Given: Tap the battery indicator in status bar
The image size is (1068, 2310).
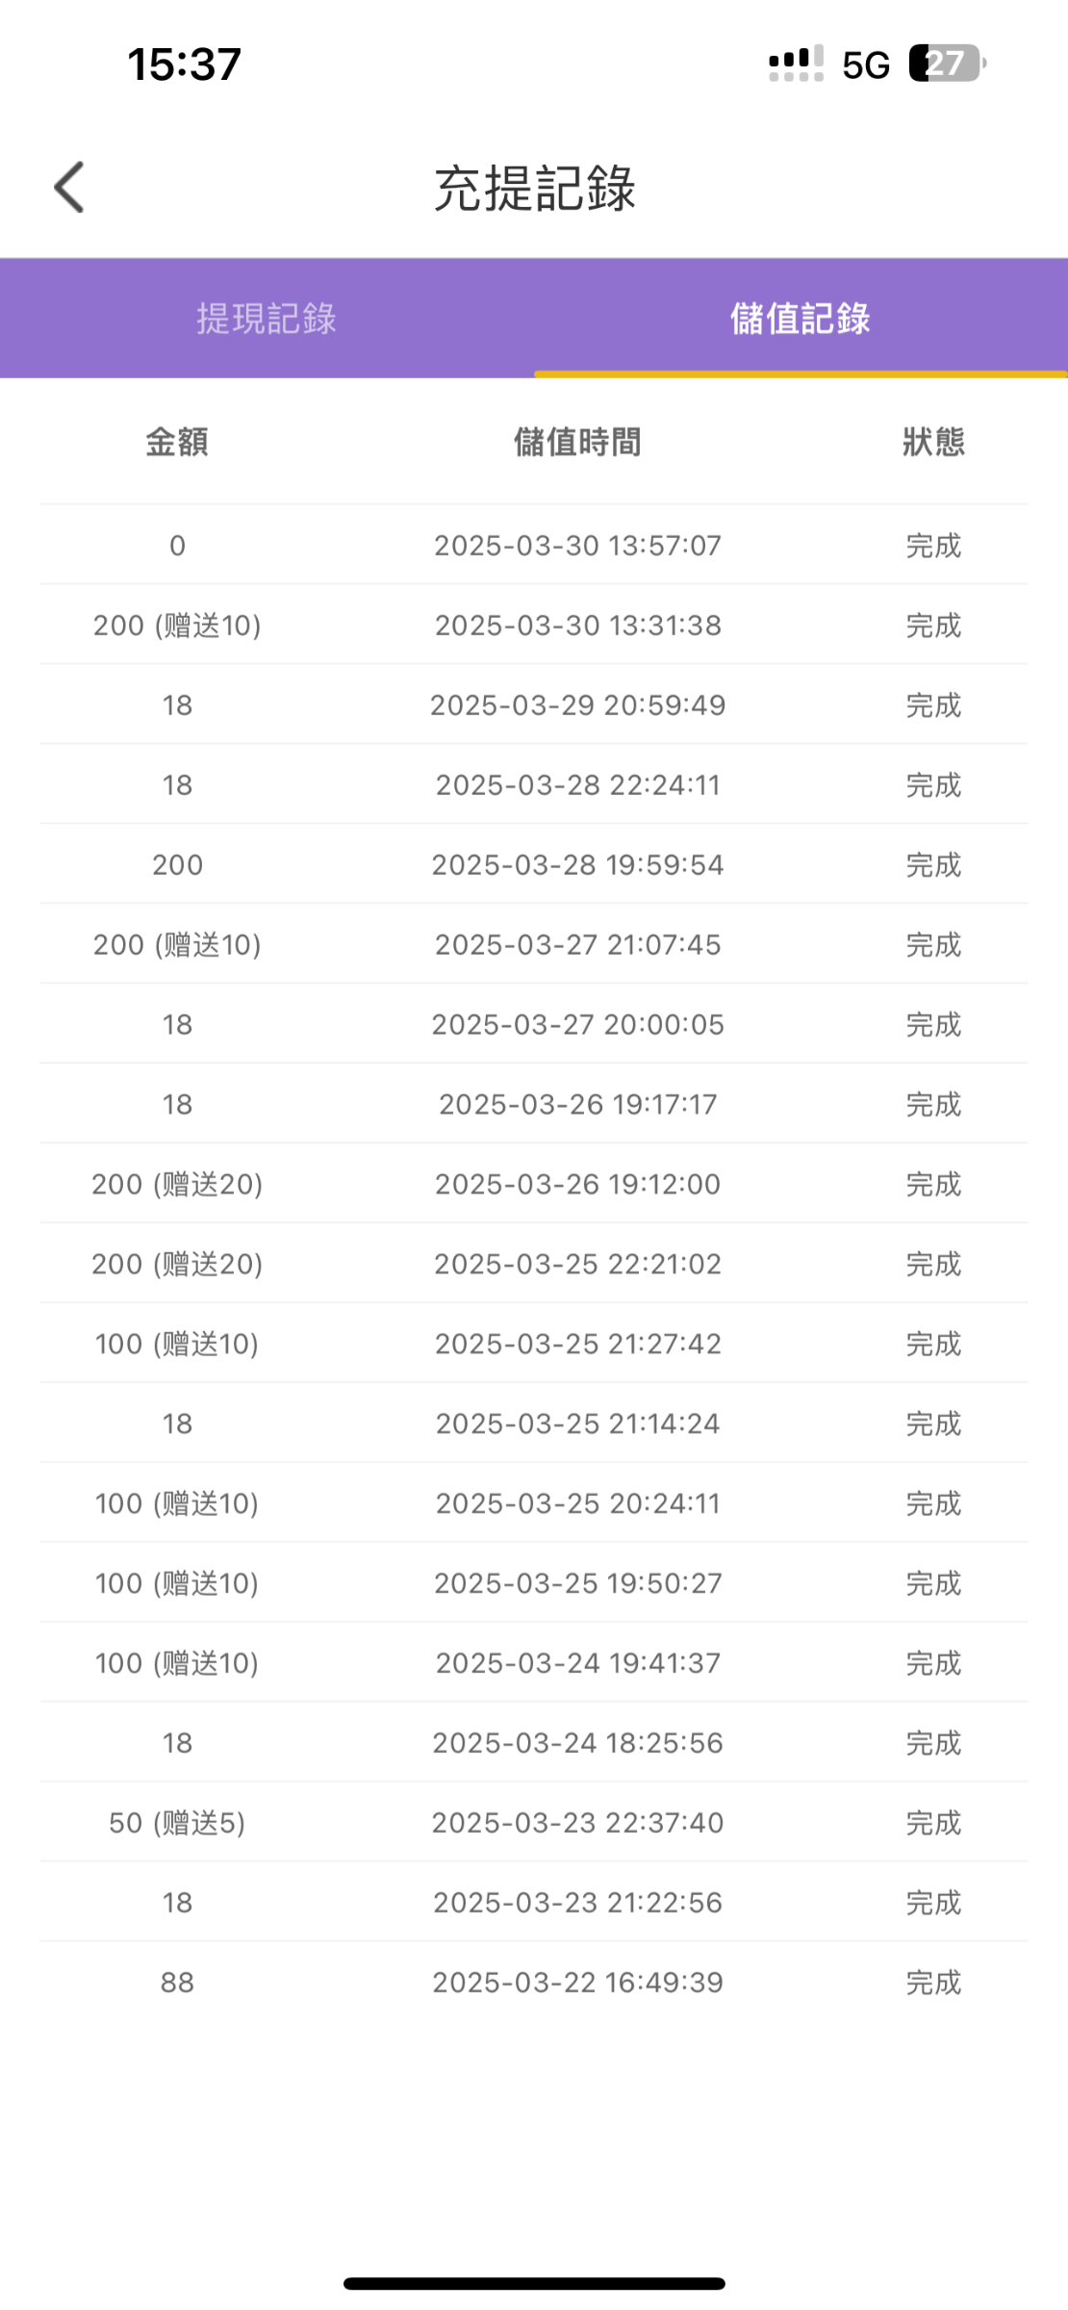Looking at the screenshot, I should tap(947, 64).
